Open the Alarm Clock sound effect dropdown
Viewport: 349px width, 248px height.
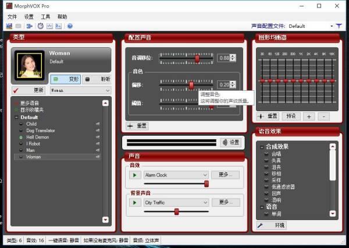tap(176, 175)
